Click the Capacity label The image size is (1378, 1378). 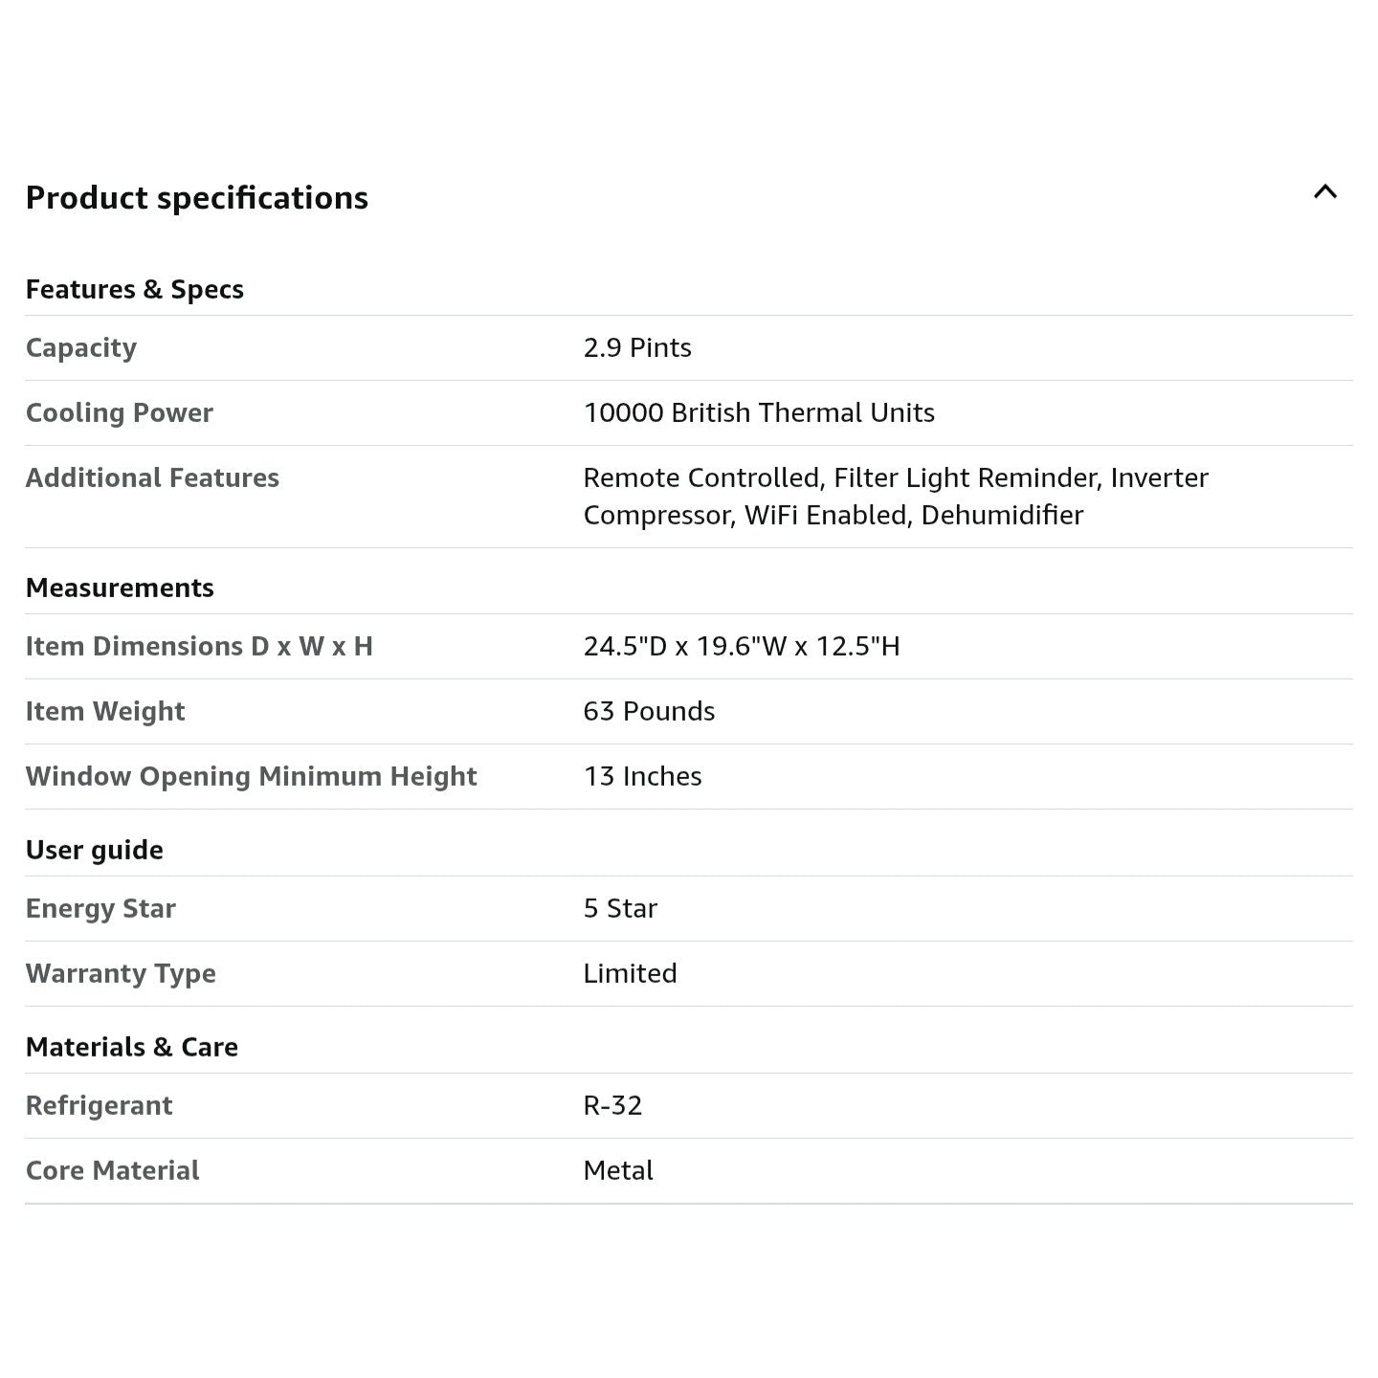click(81, 348)
